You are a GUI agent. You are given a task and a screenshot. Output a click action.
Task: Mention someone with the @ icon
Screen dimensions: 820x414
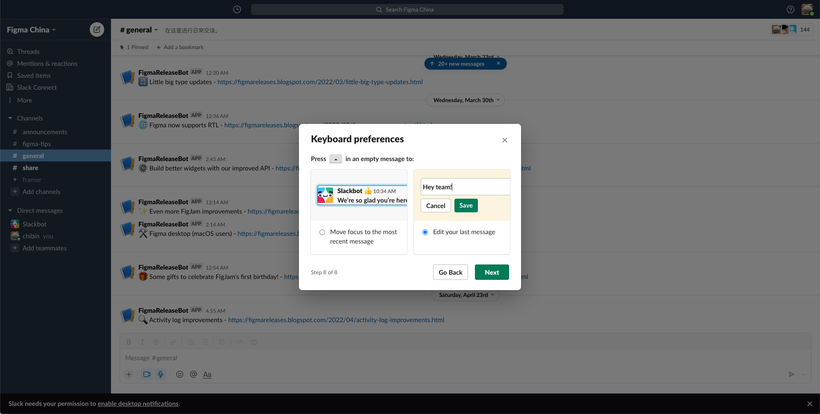tap(193, 374)
